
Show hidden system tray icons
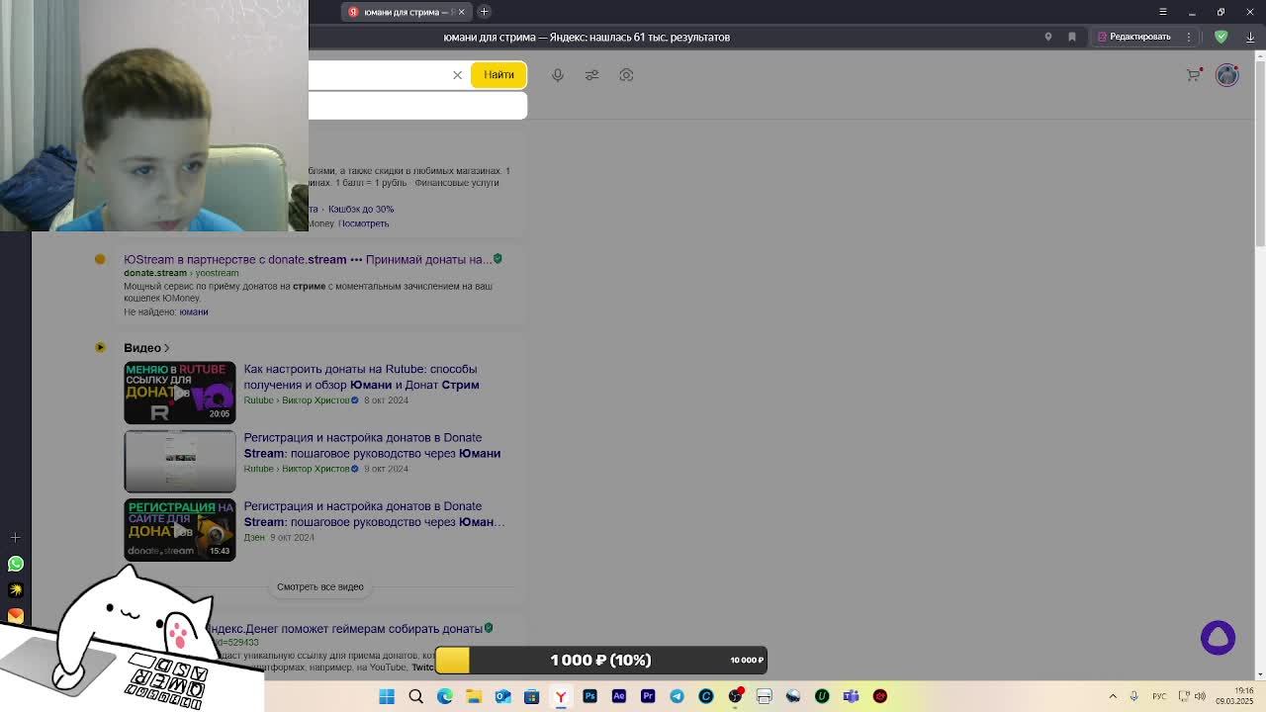pyautogui.click(x=1113, y=696)
